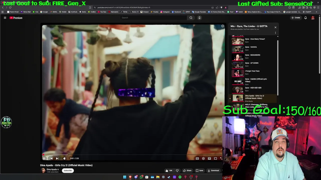Viewport: 321px width, 180px height.
Task: Select Dina Ayada - Girls Cry 2! playlist entry
Action: [253, 98]
